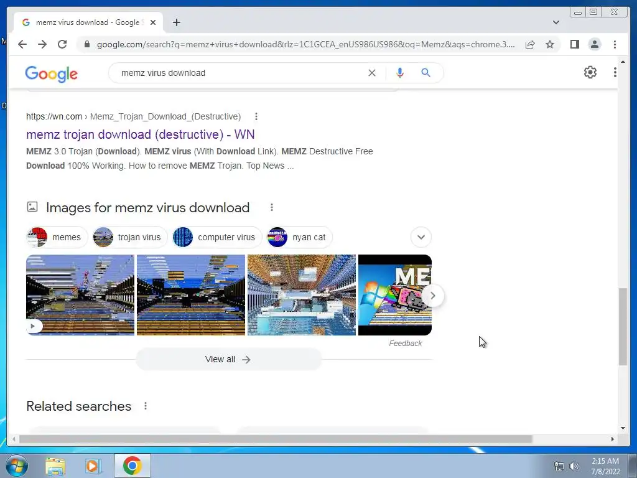
Task: Bookmark this page with star icon
Action: coord(550,44)
